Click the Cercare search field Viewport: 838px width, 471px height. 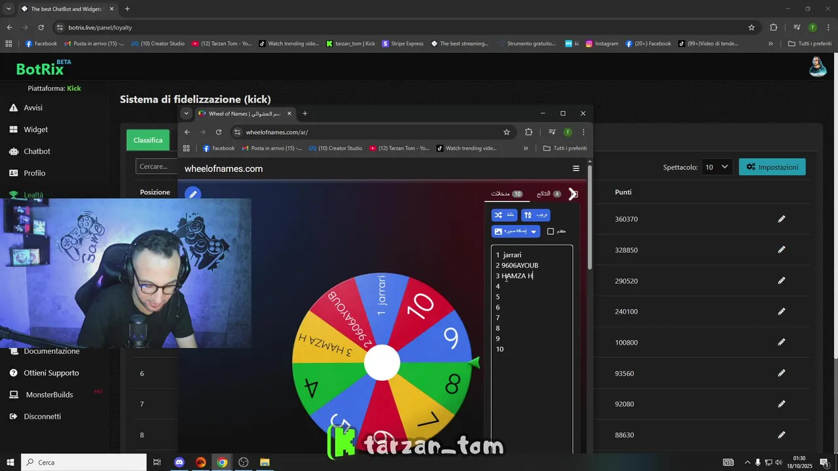click(157, 166)
